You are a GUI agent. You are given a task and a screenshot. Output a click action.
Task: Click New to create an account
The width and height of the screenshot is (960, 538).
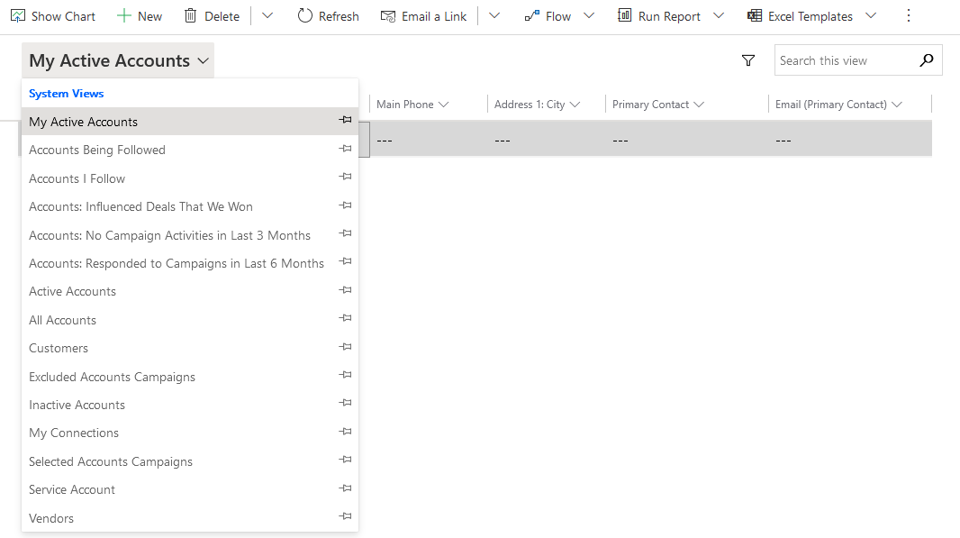139,15
